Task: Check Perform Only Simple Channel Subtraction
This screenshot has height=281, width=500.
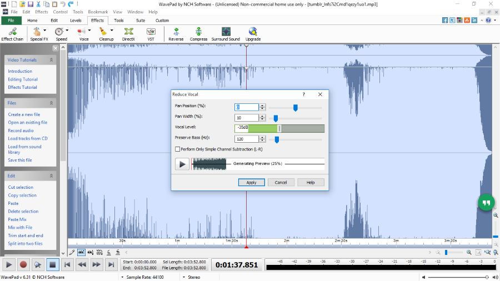Action: [x=178, y=149]
